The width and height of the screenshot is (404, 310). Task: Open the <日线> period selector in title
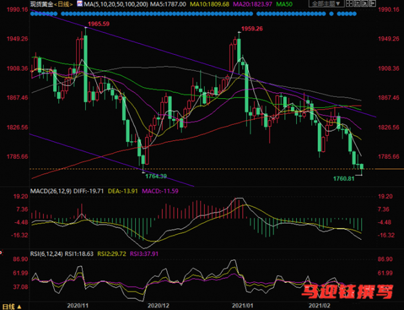click(x=63, y=4)
